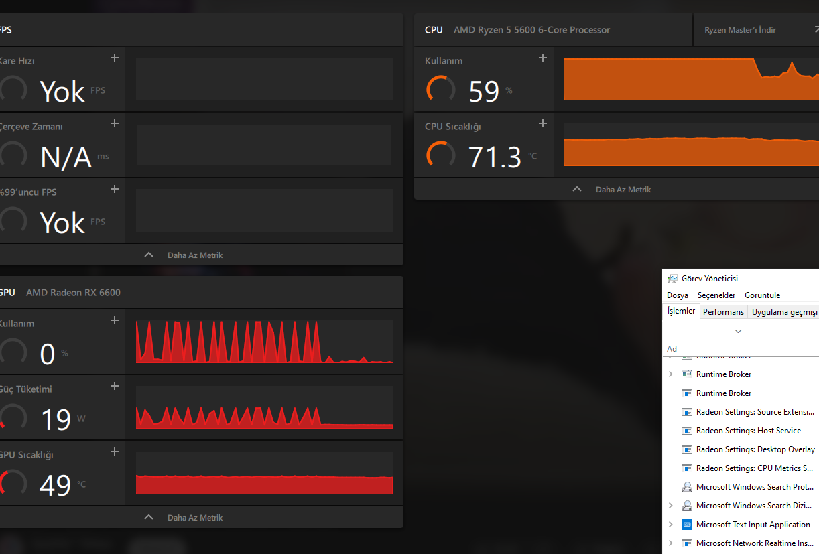Screen dimensions: 819x554
Task: Click the plus icon beside CPU Kullanım
Action: point(543,58)
